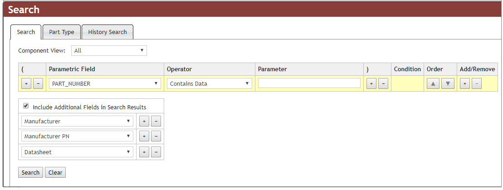Add field after the Datasheet row

point(144,152)
